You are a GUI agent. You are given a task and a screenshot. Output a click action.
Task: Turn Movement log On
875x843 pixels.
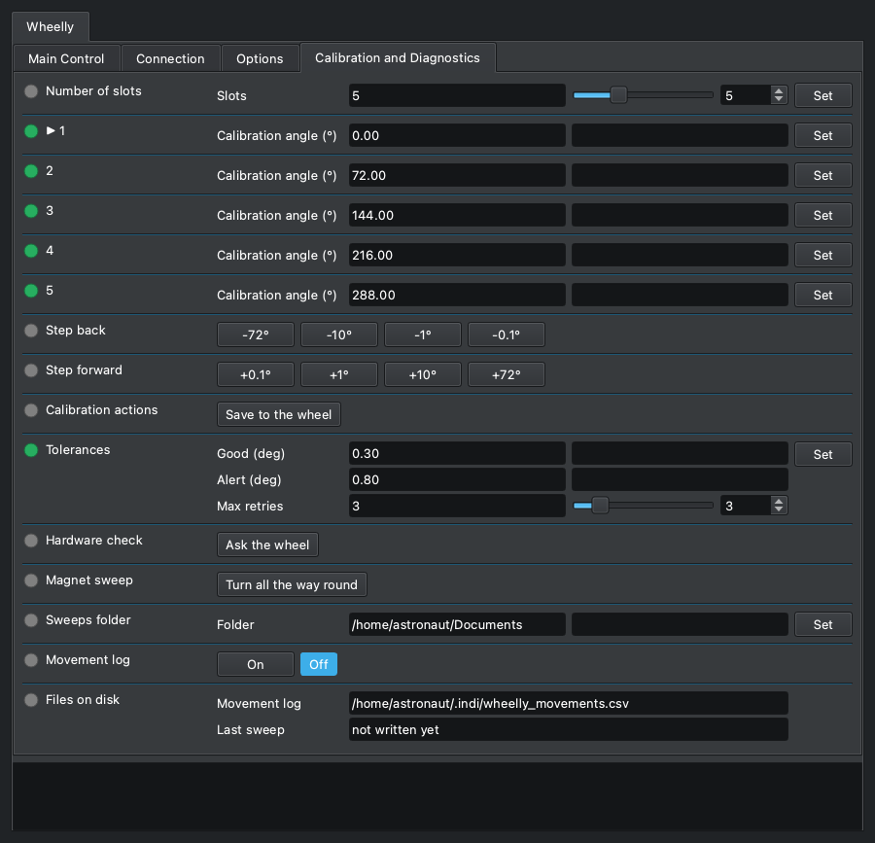[256, 664]
